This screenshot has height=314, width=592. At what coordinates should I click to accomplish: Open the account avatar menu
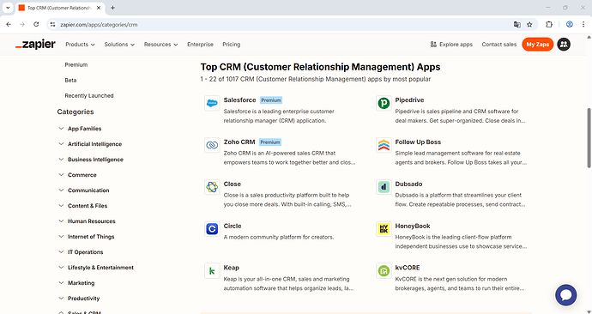(564, 45)
